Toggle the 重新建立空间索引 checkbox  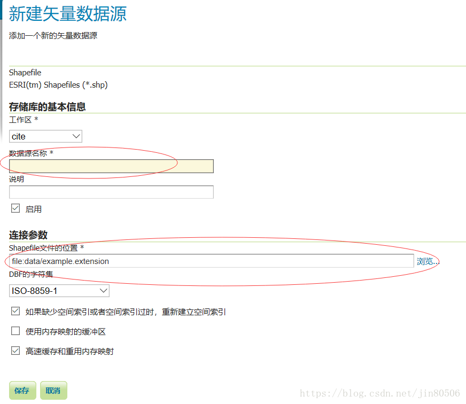point(15,311)
